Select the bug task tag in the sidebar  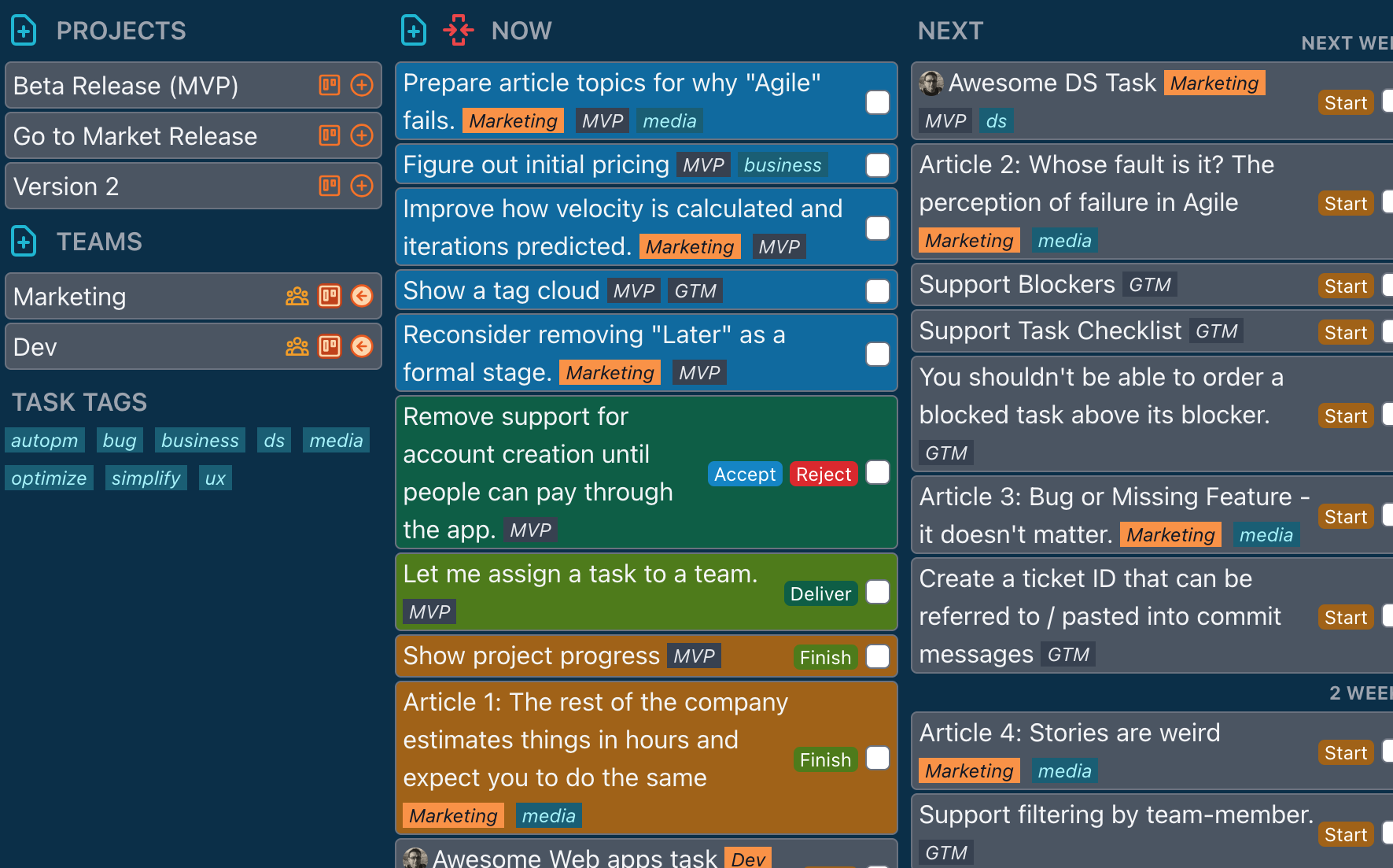pos(120,440)
